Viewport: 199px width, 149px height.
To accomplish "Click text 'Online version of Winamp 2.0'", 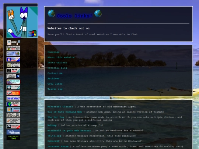I will click(82, 125).
